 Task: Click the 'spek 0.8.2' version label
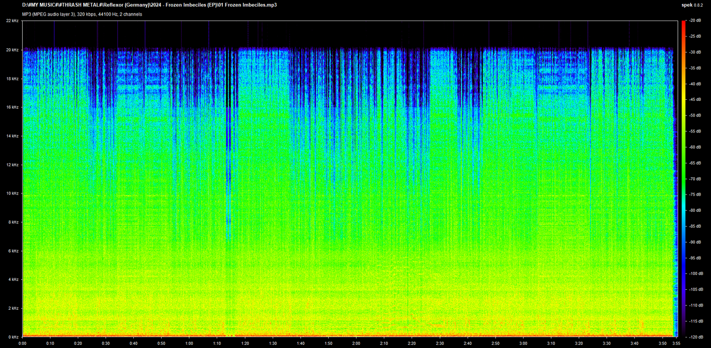[693, 5]
